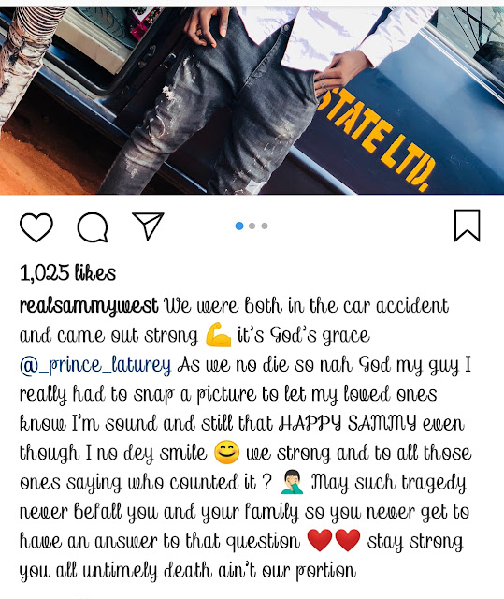View the 1,025 likes list
The width and height of the screenshot is (504, 599).
coord(67,272)
